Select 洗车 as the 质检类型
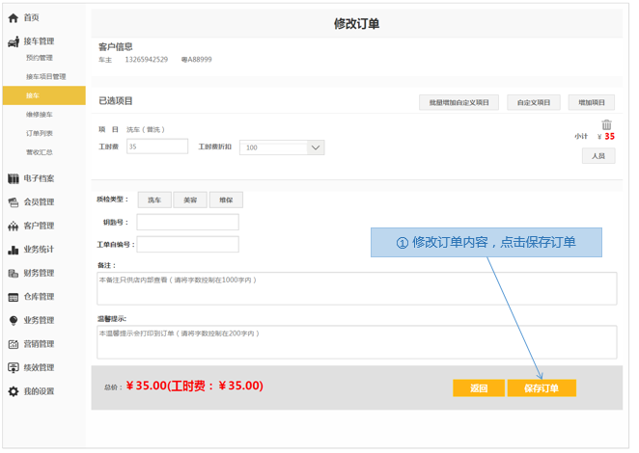The width and height of the screenshot is (639, 453). (154, 200)
